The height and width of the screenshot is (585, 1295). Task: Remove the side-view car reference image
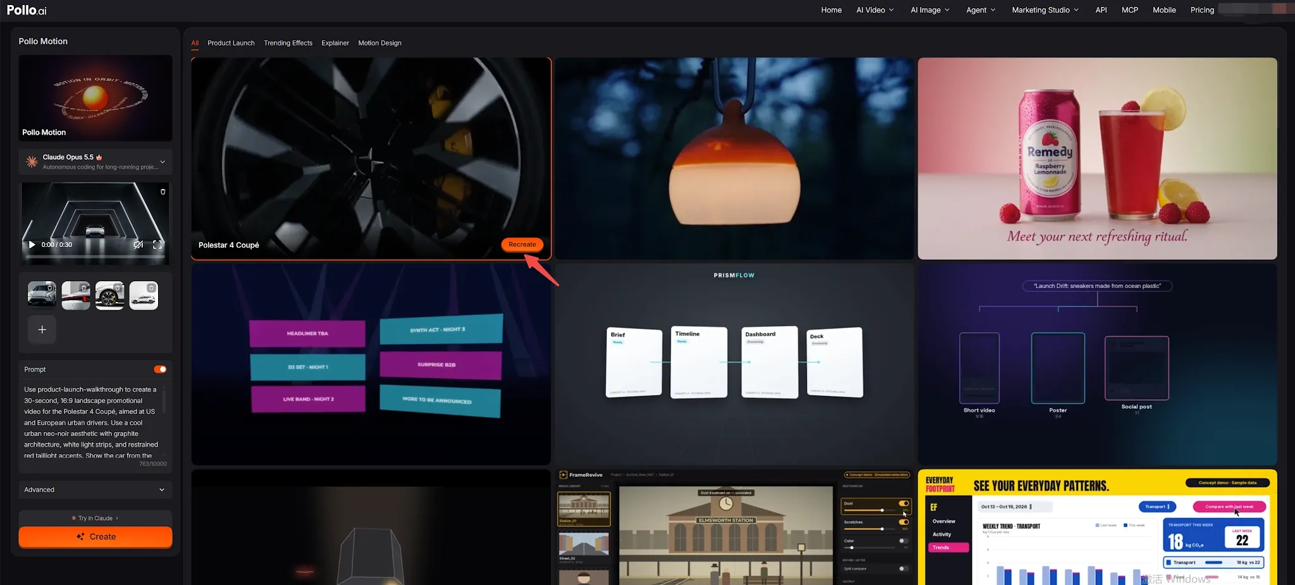151,288
